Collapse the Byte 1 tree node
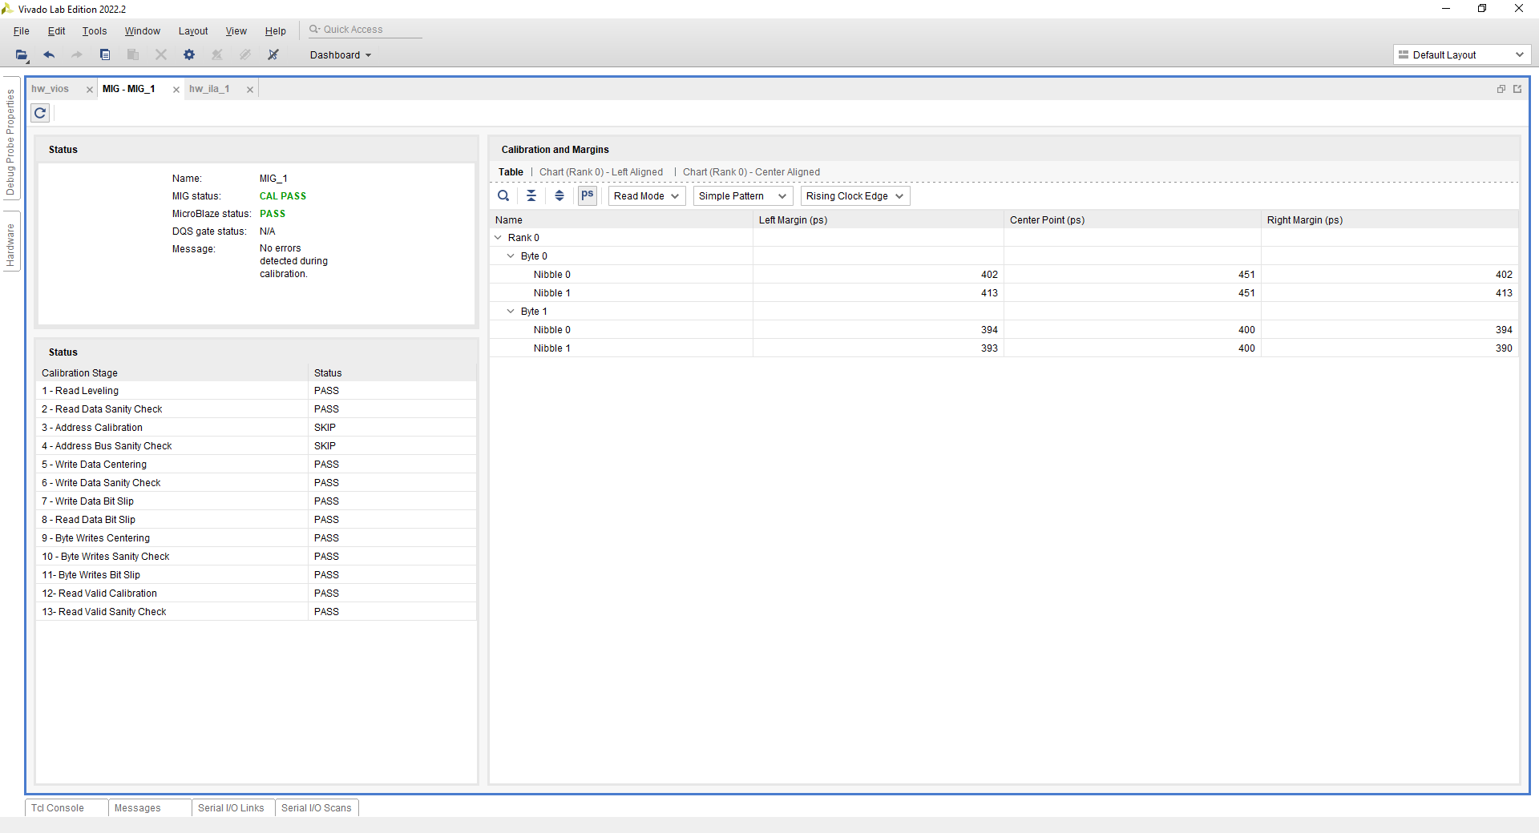The image size is (1539, 833). (511, 312)
